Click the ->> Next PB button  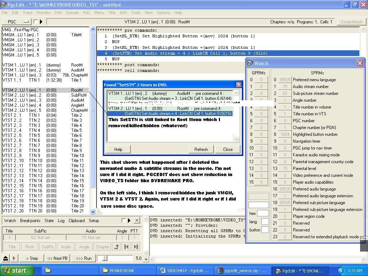click(x=57, y=258)
